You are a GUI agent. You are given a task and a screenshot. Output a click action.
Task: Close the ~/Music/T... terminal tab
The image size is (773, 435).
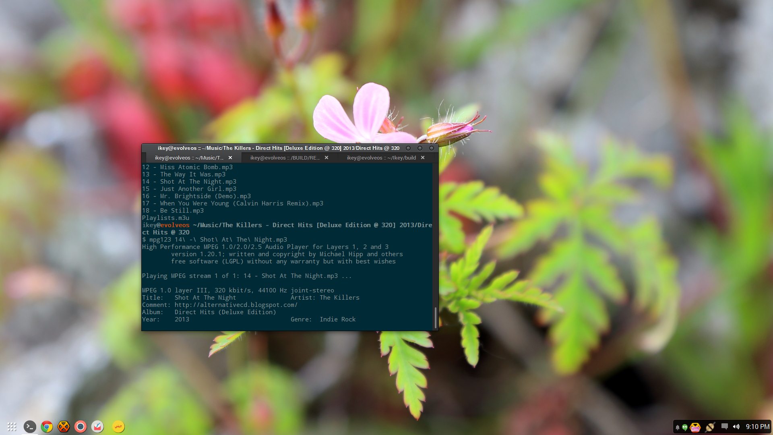coord(230,158)
